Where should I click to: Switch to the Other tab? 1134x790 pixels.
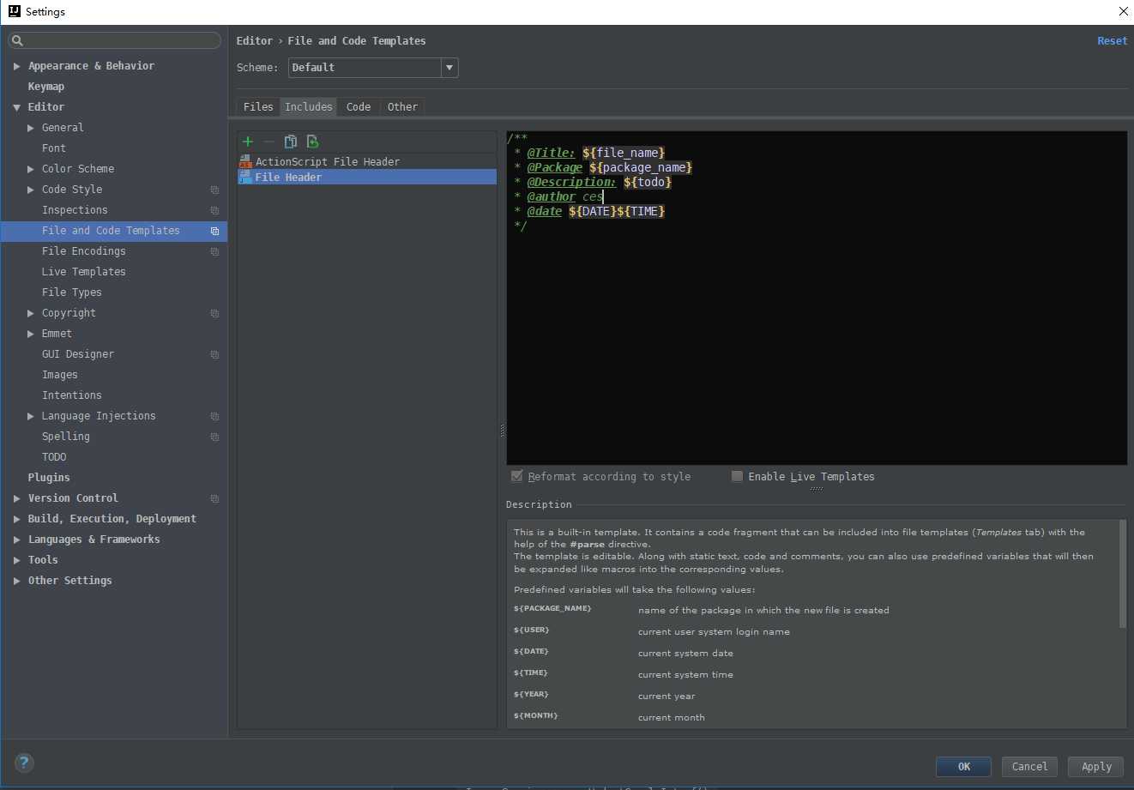(402, 106)
